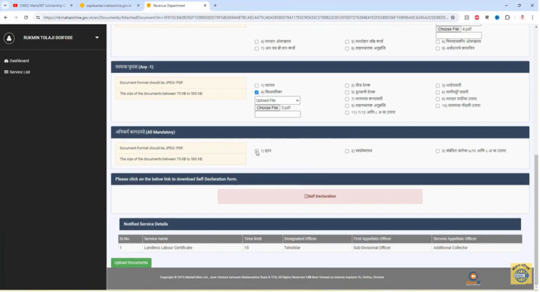Click the Dashboard icon in sidebar

point(6,61)
